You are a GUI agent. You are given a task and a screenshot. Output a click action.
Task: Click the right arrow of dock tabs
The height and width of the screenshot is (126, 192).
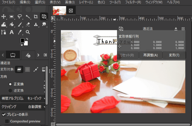[x=38, y=55]
